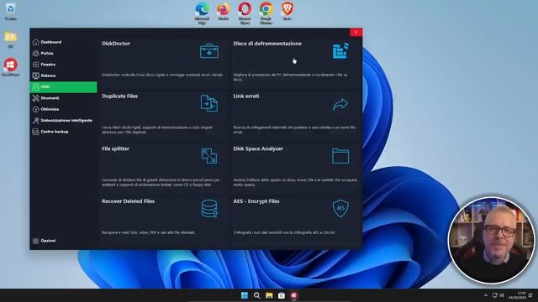The height and width of the screenshot is (302, 538).
Task: Click the File splitter icon
Action: coord(209,156)
